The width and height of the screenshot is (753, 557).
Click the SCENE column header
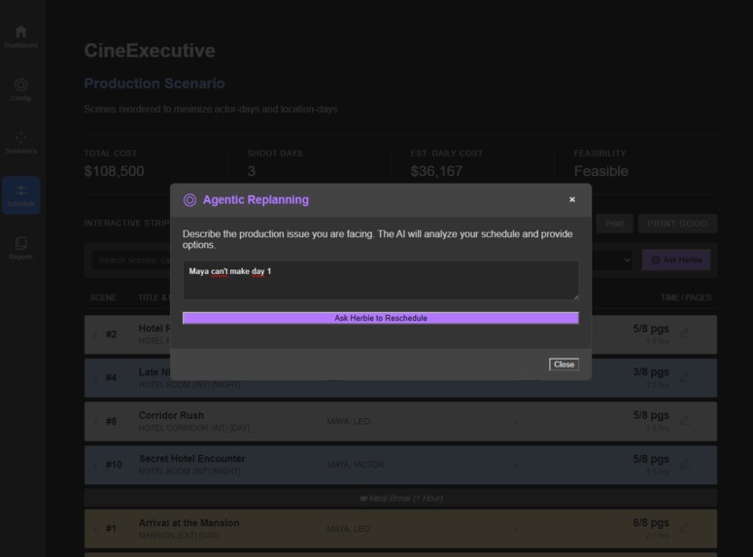(x=103, y=297)
